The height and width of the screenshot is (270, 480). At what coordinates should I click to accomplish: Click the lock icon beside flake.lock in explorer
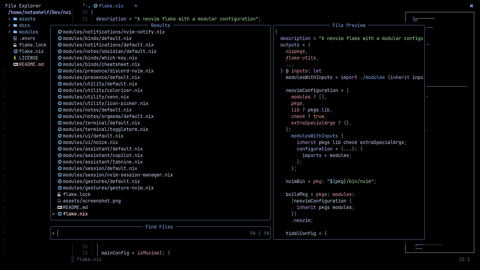(x=15, y=45)
